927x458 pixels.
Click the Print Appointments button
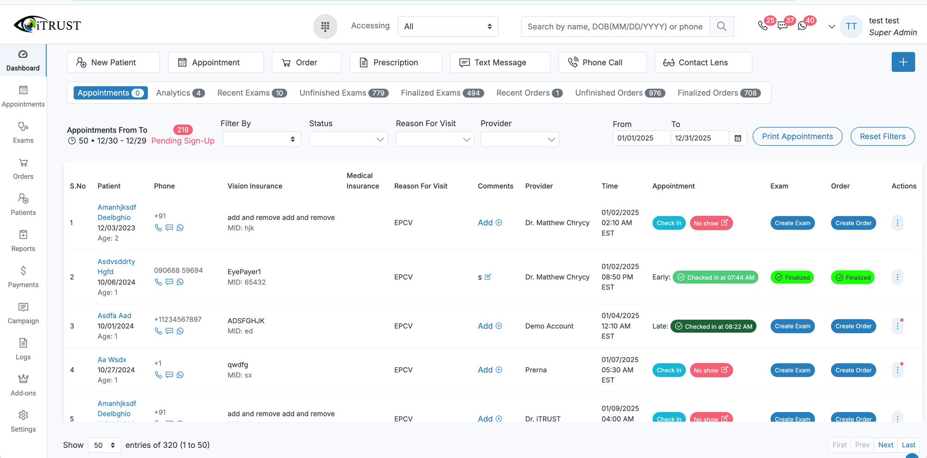pos(797,137)
